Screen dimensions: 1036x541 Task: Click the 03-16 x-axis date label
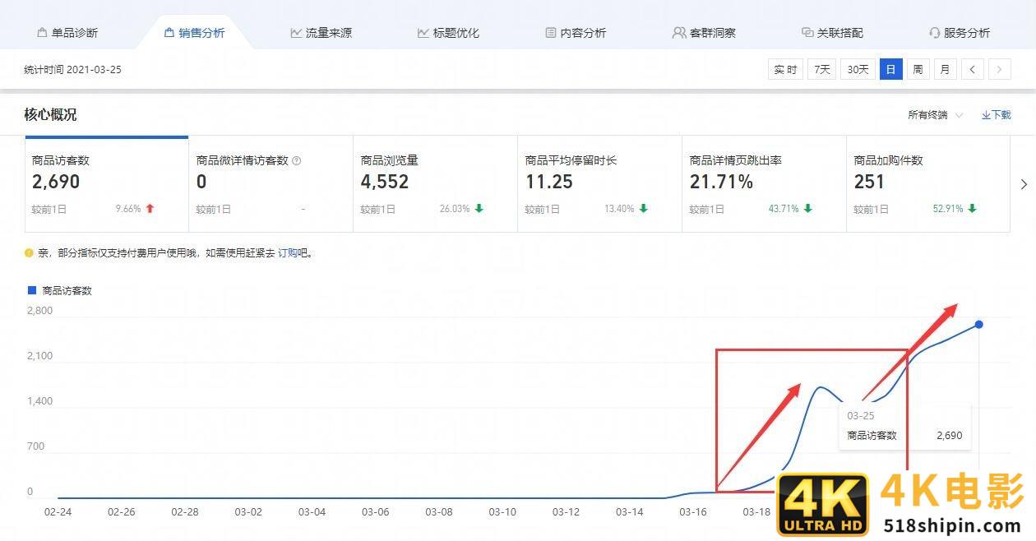693,511
